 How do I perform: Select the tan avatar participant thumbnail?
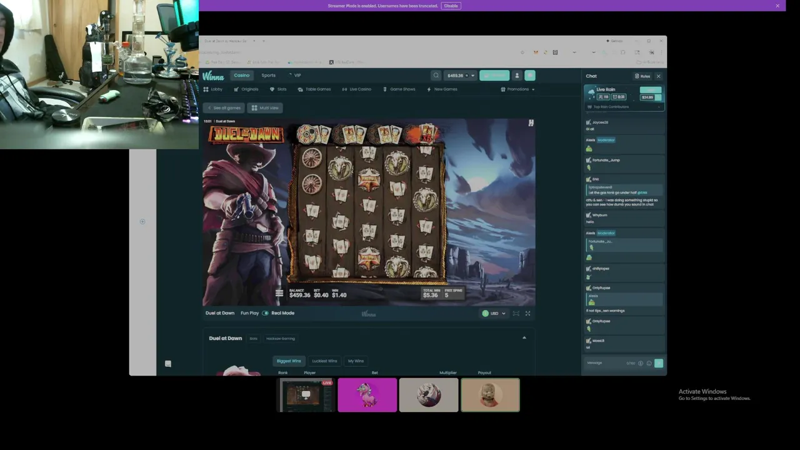point(490,395)
